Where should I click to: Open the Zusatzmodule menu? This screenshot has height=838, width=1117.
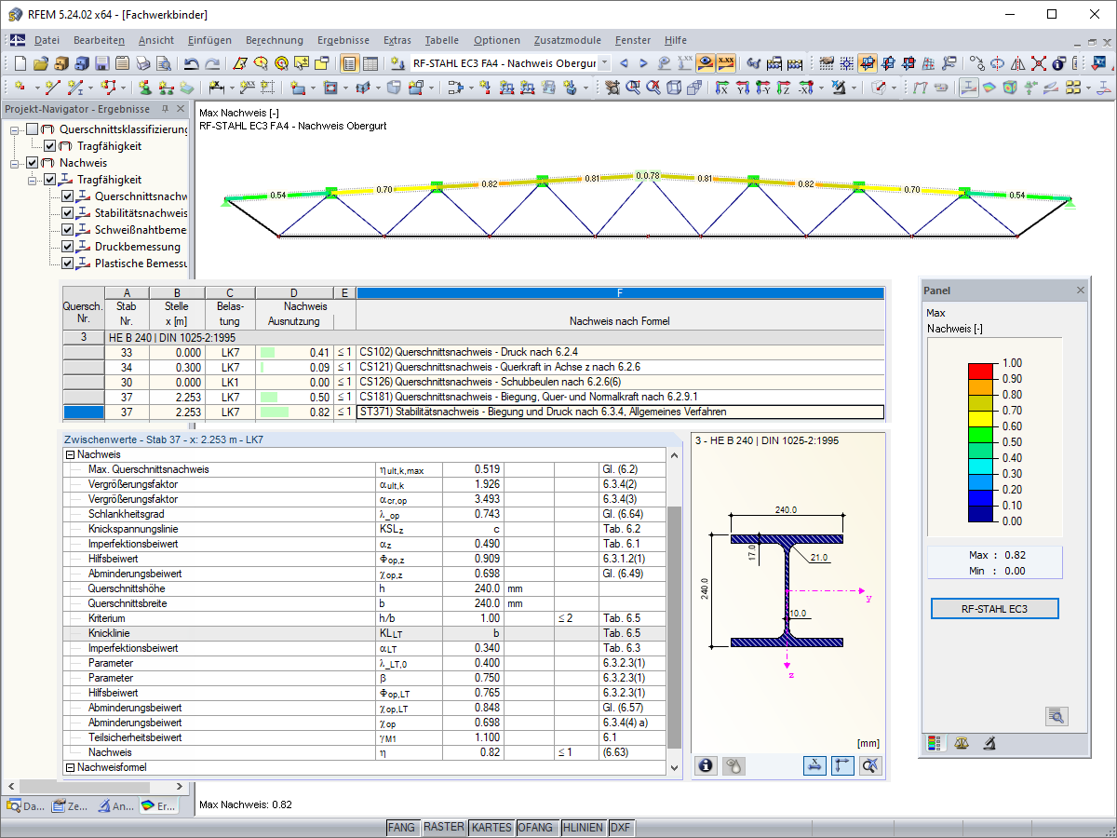(567, 40)
